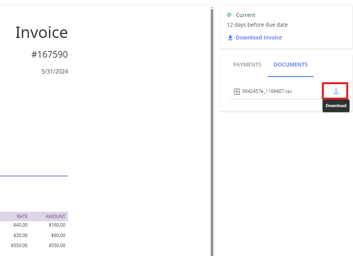This screenshot has height=256, width=353.
Task: Click the AMOUNT column header
Action: (56, 216)
